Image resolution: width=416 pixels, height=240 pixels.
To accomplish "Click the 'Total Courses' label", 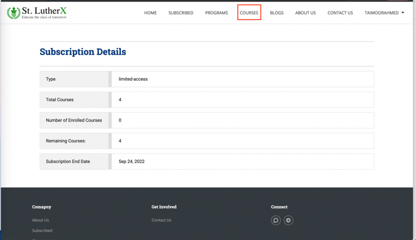I will pyautogui.click(x=60, y=99).
